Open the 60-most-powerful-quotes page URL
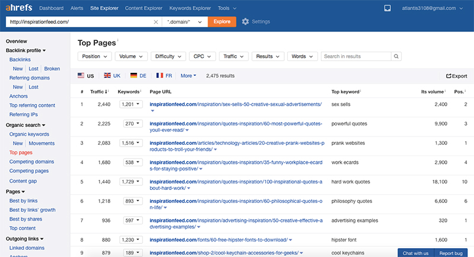This screenshot has width=474, height=257. (236, 126)
